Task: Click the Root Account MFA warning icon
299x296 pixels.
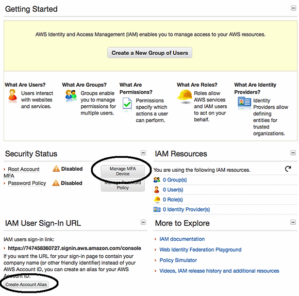Action: click(56, 169)
